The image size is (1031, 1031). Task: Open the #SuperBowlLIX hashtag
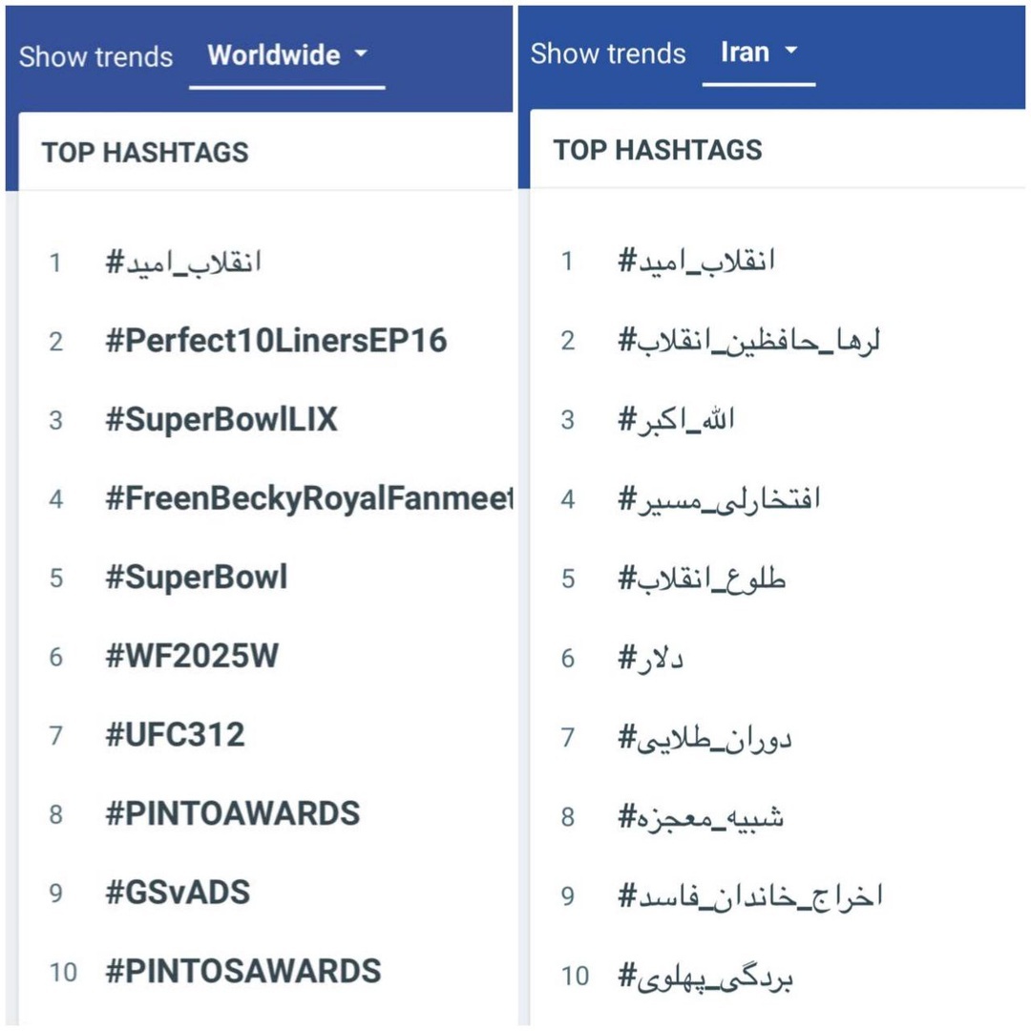tap(221, 420)
